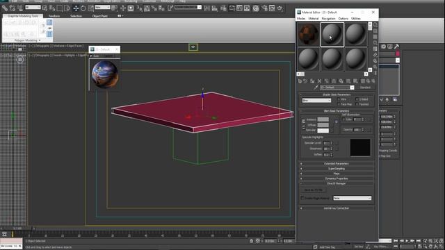This screenshot has width=445, height=250.
Task: Toggle Background icon beside sample slots
Action: (x=375, y=37)
